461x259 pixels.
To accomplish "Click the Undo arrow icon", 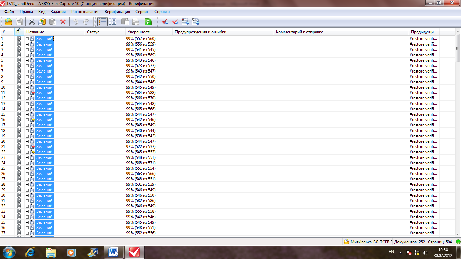I will pos(76,22).
